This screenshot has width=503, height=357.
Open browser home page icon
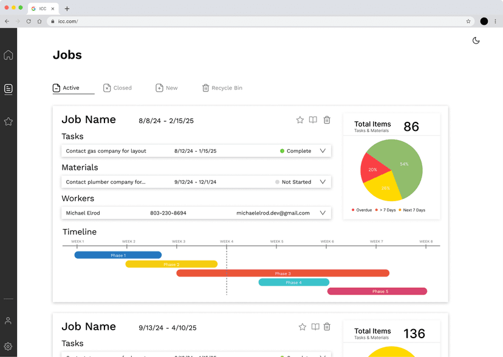39,21
